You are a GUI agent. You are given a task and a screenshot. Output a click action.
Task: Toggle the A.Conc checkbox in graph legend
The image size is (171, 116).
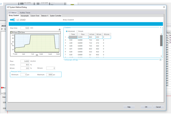[19, 32]
